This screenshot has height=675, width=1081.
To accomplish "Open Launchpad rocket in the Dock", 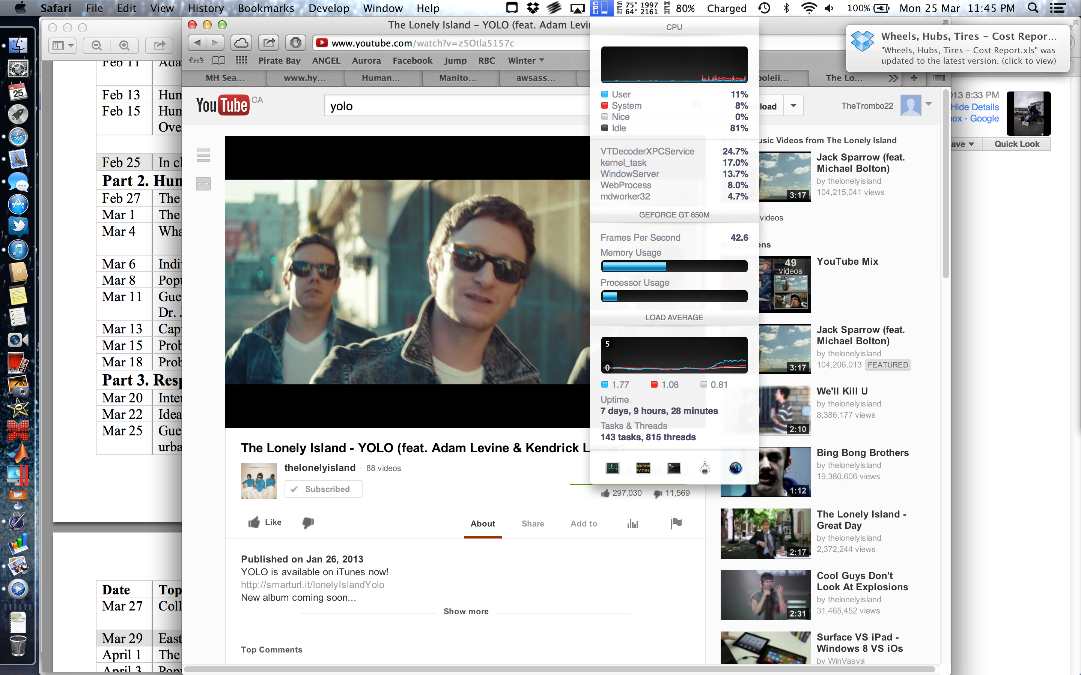I will coord(18,114).
